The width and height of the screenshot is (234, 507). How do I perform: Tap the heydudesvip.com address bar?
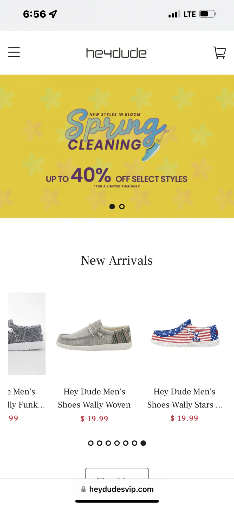(x=117, y=489)
